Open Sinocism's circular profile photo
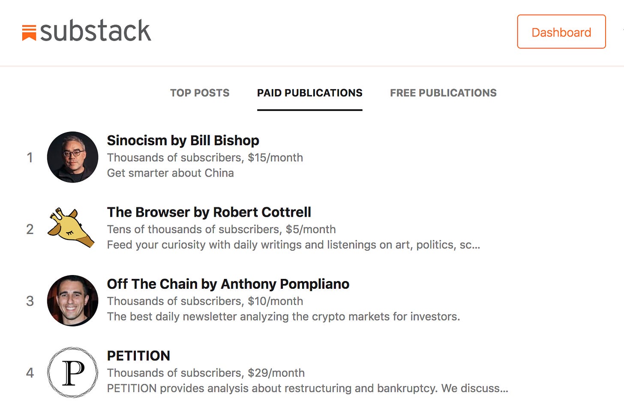624x410 pixels. coord(72,157)
